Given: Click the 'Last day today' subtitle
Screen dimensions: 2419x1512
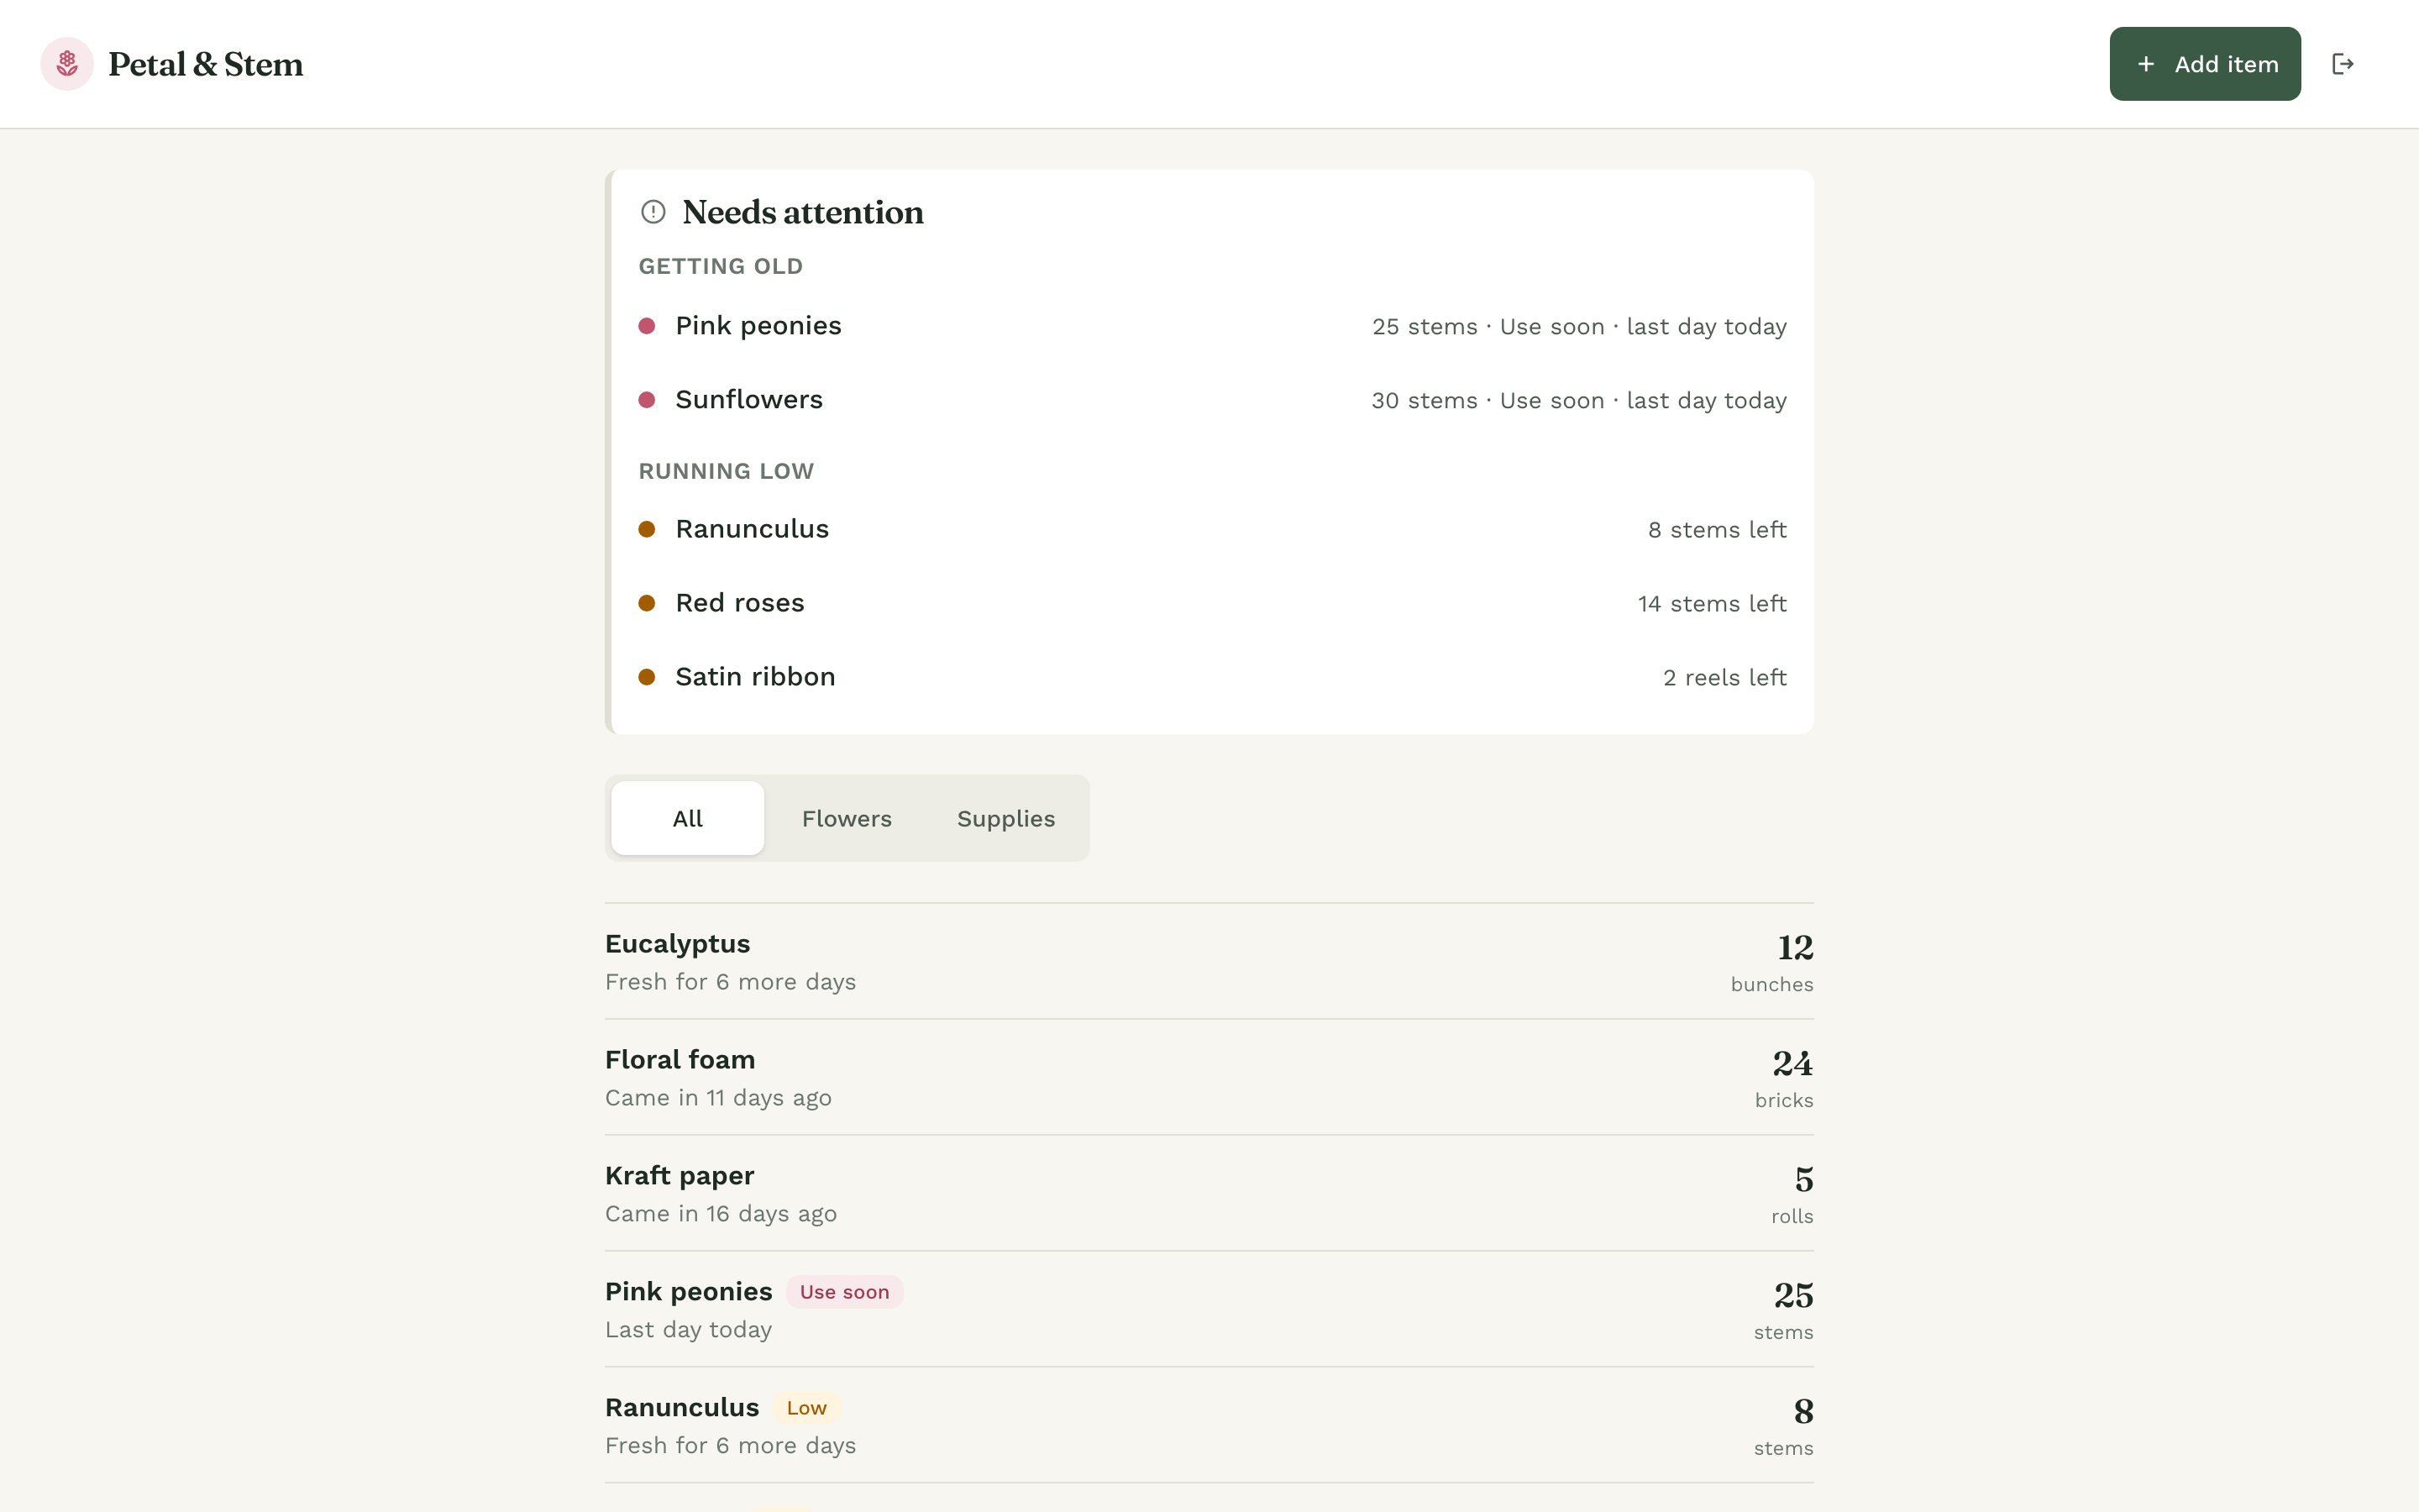Looking at the screenshot, I should [688, 1330].
